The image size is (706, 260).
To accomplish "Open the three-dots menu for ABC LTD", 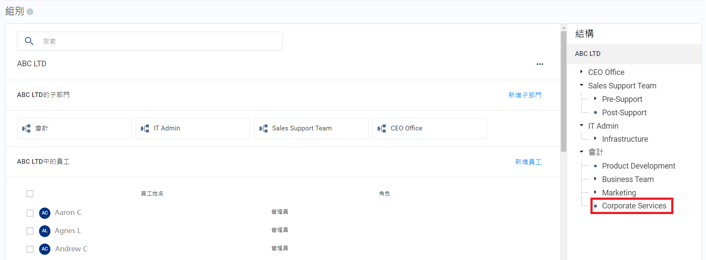I will click(x=540, y=64).
